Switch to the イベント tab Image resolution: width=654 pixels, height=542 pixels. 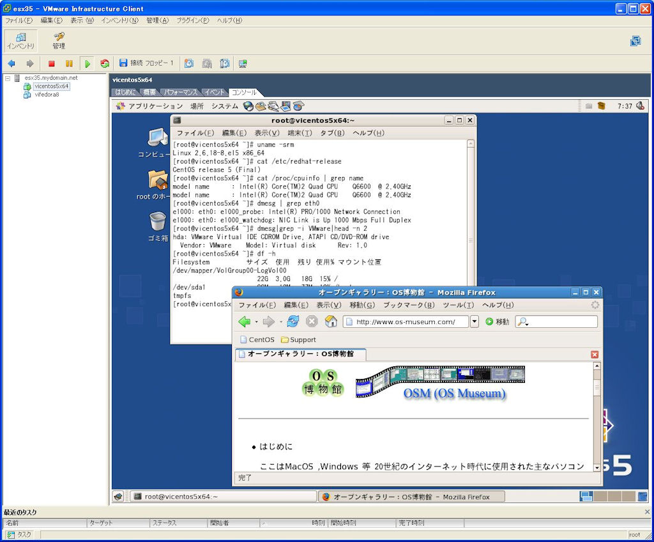click(x=215, y=92)
